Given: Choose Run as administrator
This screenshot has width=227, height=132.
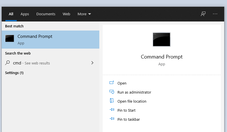Looking at the screenshot, I should click(134, 92).
